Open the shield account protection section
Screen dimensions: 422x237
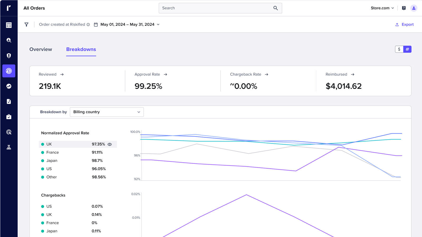point(9,55)
